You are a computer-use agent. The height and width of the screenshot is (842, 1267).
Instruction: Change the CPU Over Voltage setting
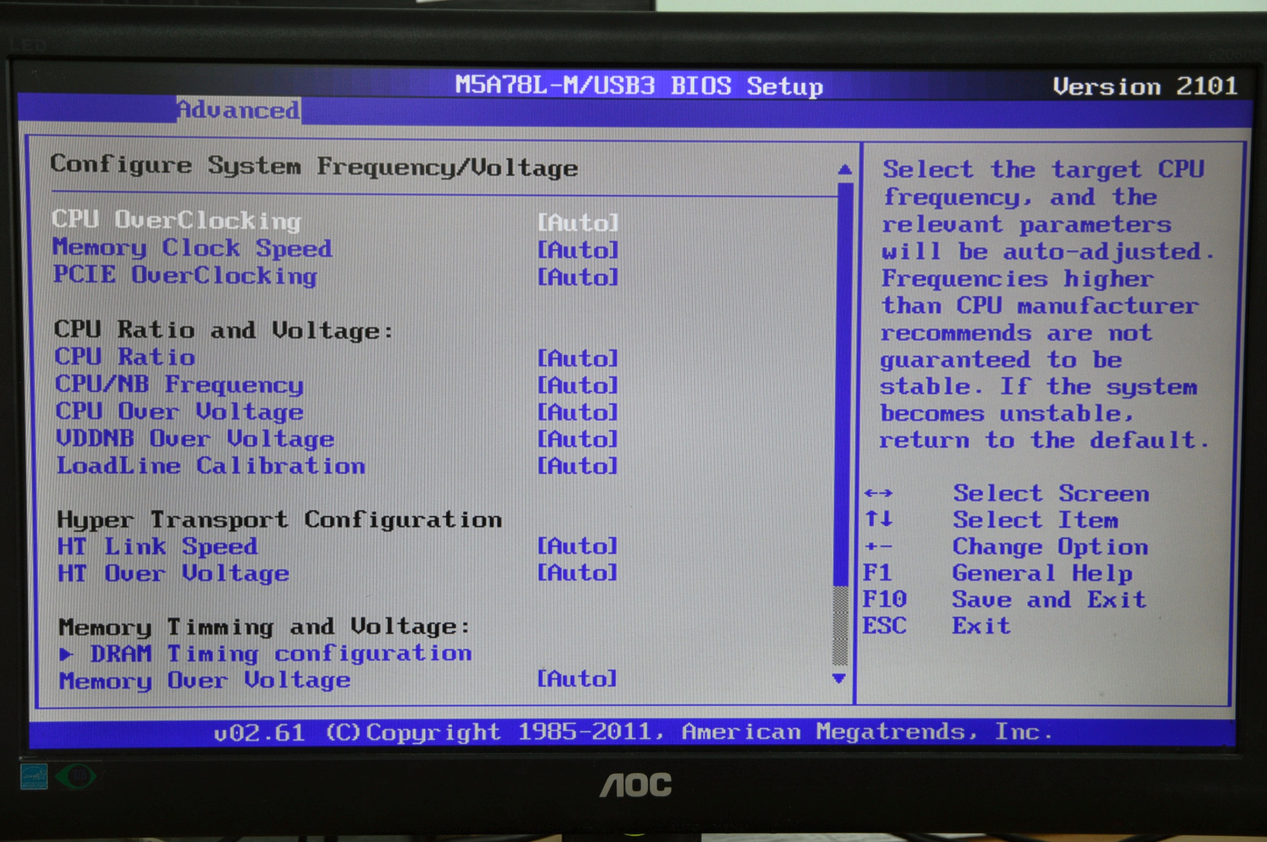coord(178,412)
